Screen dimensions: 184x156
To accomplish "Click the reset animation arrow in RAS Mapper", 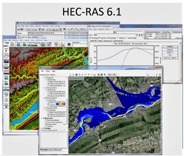I will point(160,75).
